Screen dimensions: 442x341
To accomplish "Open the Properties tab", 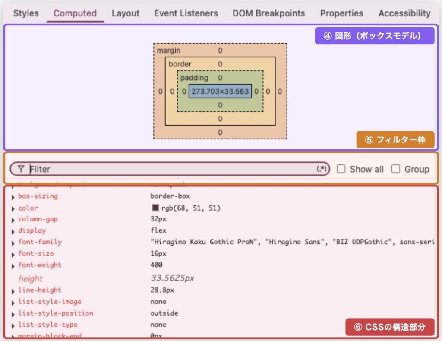I will point(342,13).
